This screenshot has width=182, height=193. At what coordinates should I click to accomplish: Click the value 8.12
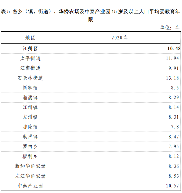[x=174, y=156]
